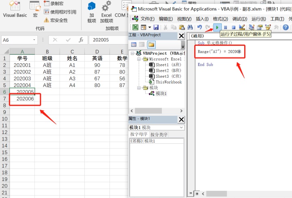Open Properties Window icon in VBA toolbar

[x=260, y=28]
